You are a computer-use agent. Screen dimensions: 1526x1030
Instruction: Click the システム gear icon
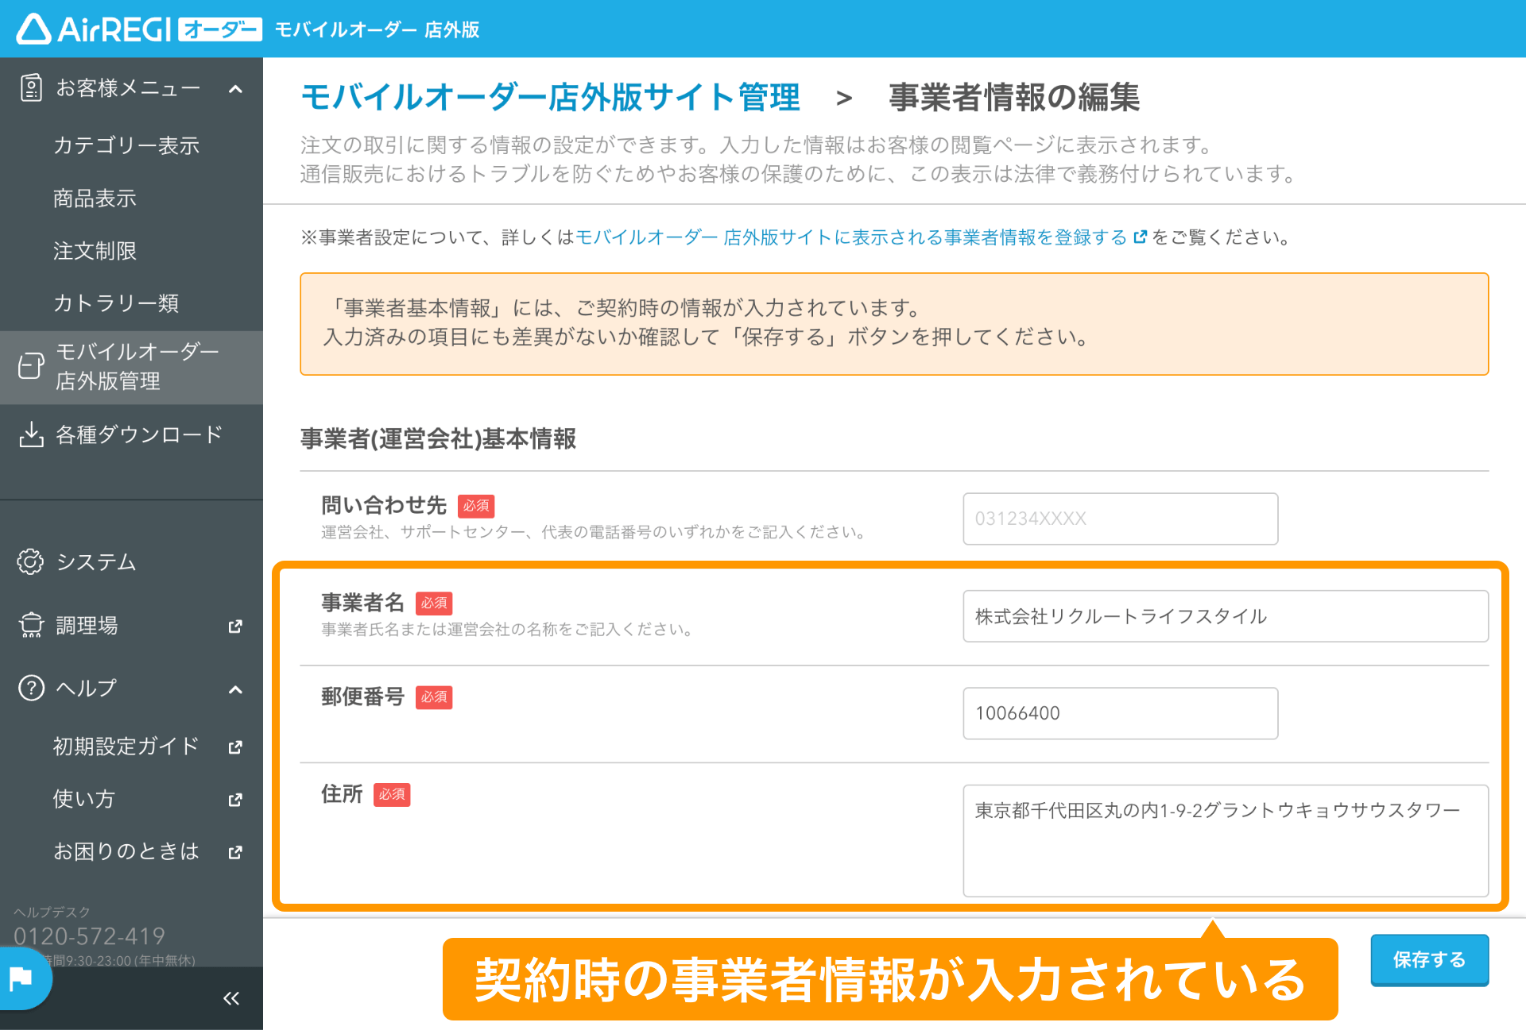click(31, 561)
